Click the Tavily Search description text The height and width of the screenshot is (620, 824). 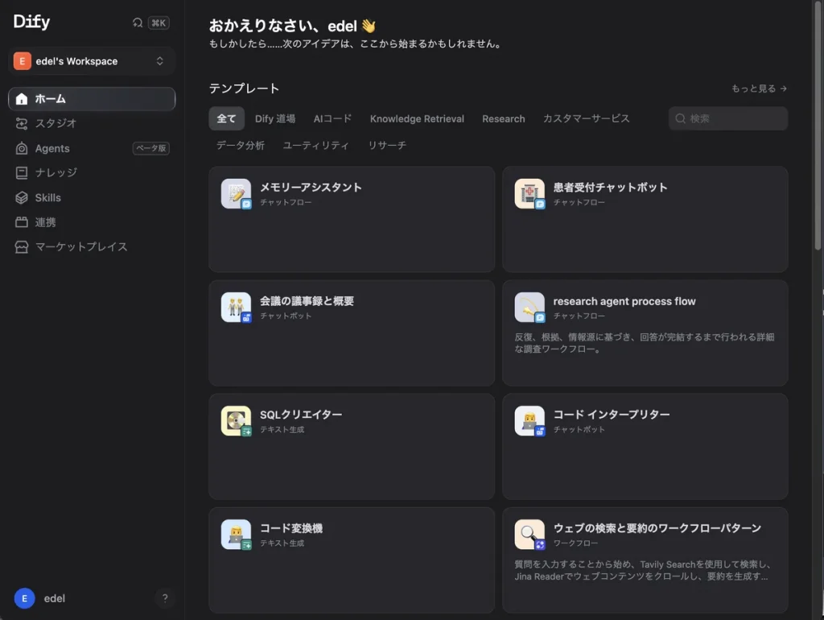pos(643,570)
